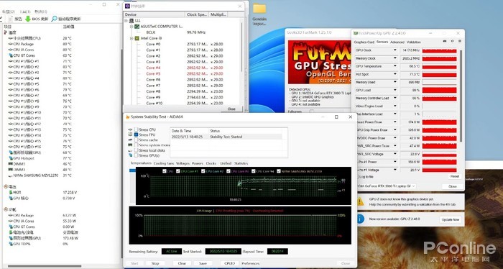Screen dimensions: 503x269
Task: Switch to the Voltages tab
Action: pos(183,163)
